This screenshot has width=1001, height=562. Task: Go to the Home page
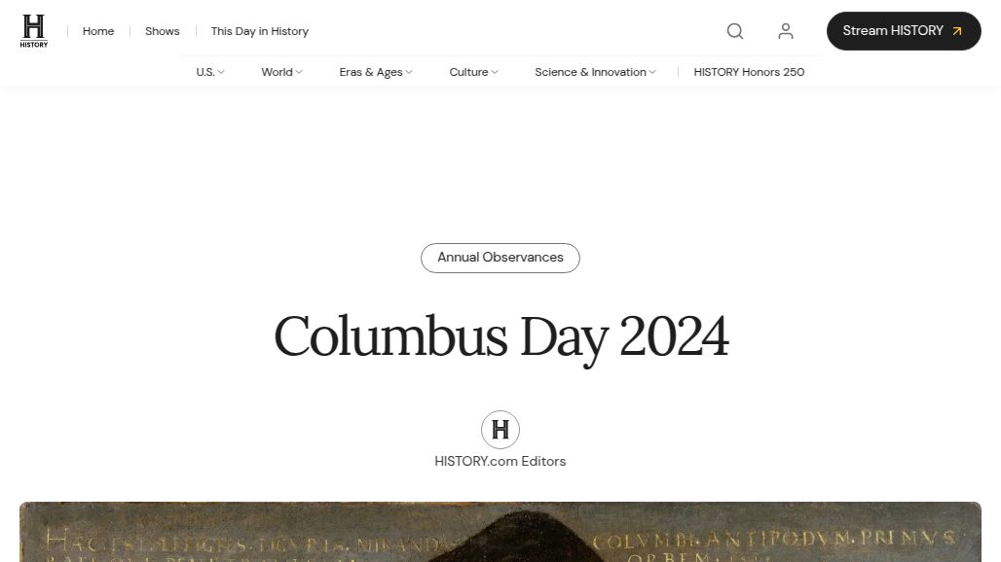(x=98, y=31)
